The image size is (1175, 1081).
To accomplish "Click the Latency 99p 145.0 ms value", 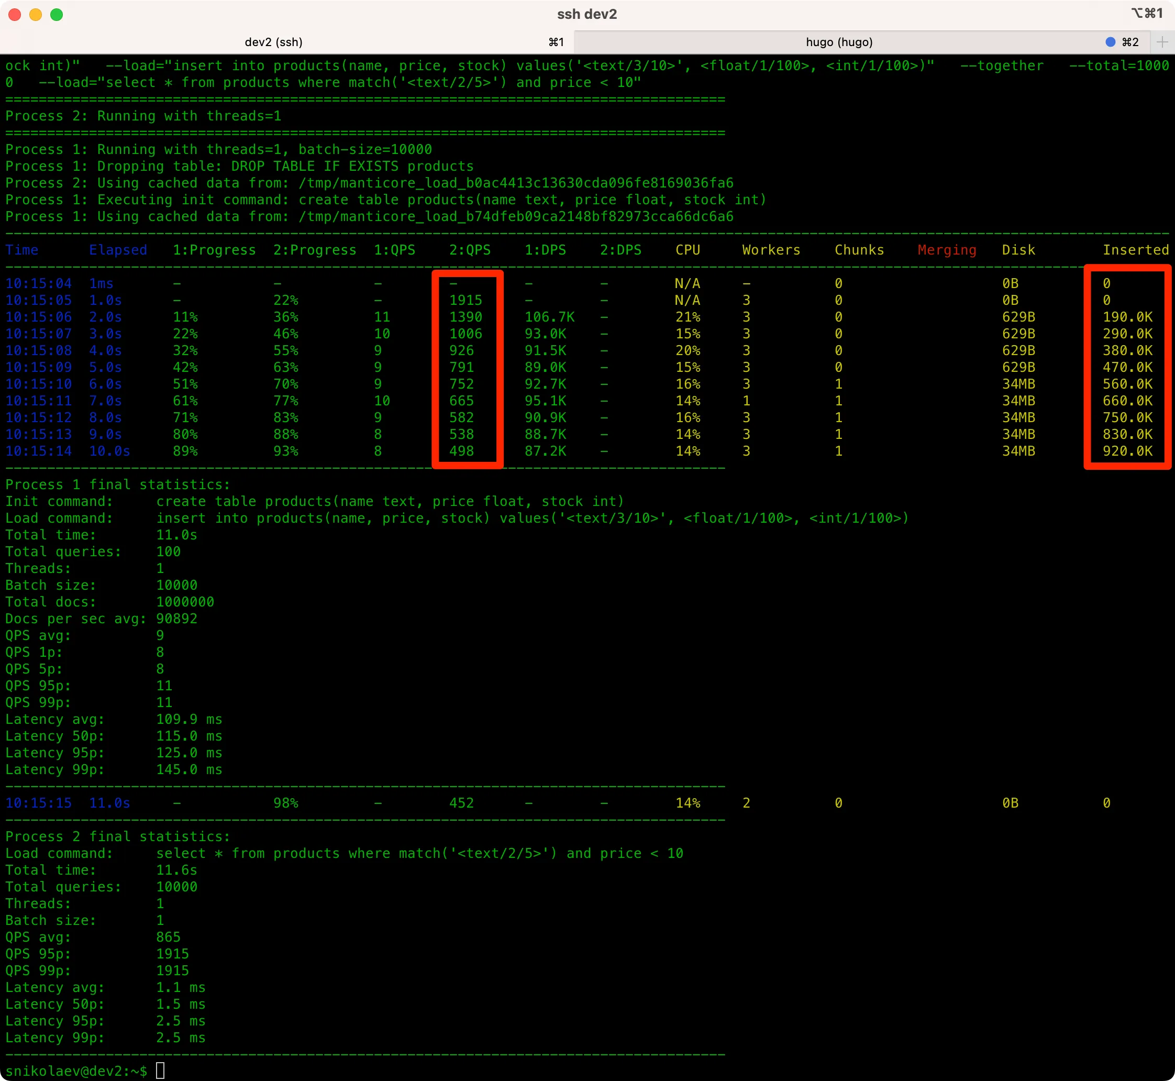I will 189,770.
